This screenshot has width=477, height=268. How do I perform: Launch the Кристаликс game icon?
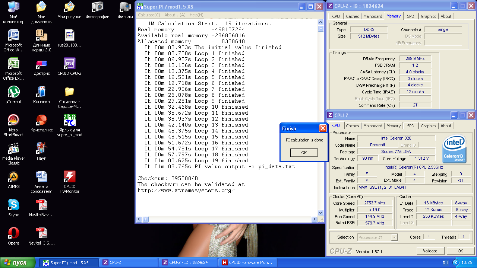pyautogui.click(x=41, y=120)
